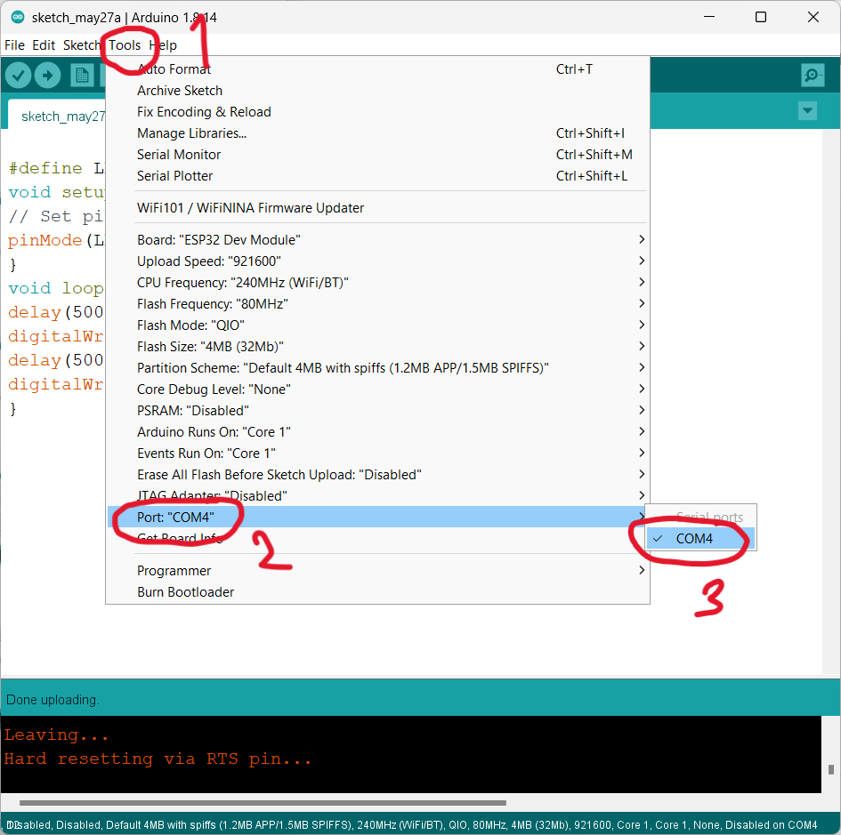This screenshot has width=841, height=835.
Task: Open the Edit menu
Action: pos(44,45)
